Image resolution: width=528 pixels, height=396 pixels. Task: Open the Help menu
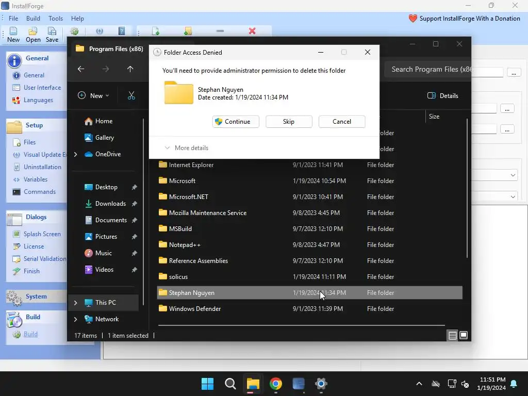[x=77, y=19]
